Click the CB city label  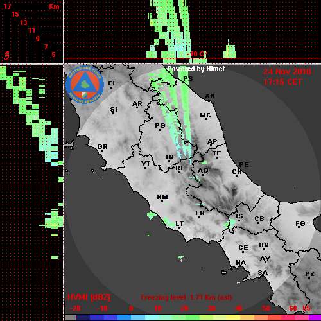(259, 219)
